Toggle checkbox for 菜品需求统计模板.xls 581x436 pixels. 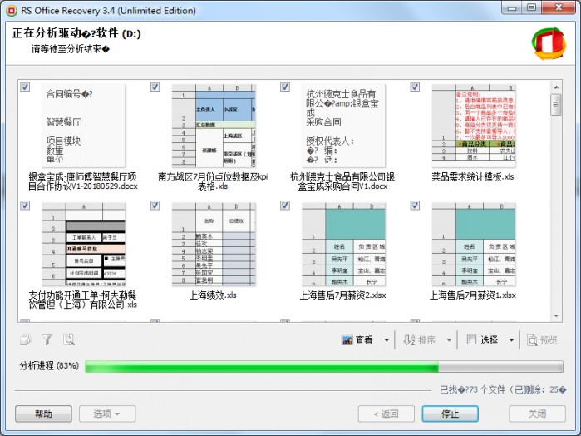point(415,87)
